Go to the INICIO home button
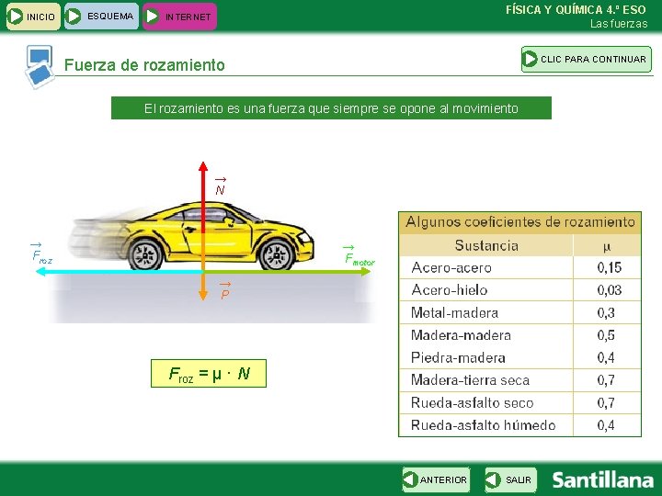 tap(33, 17)
